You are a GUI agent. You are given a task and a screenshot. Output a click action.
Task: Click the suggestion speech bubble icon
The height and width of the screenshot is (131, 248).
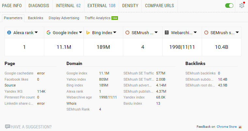click(x=7, y=126)
